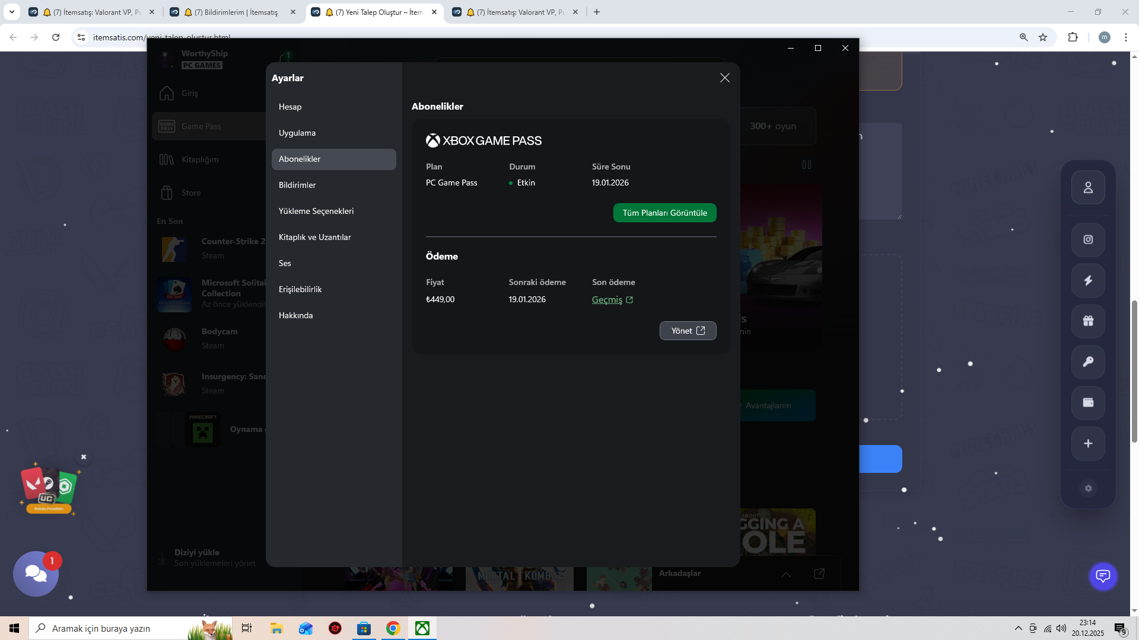View site information icon in address bar
Screen dimensions: 1139x640
pyautogui.click(x=81, y=37)
